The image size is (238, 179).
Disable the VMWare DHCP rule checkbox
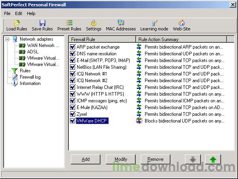click(x=73, y=121)
